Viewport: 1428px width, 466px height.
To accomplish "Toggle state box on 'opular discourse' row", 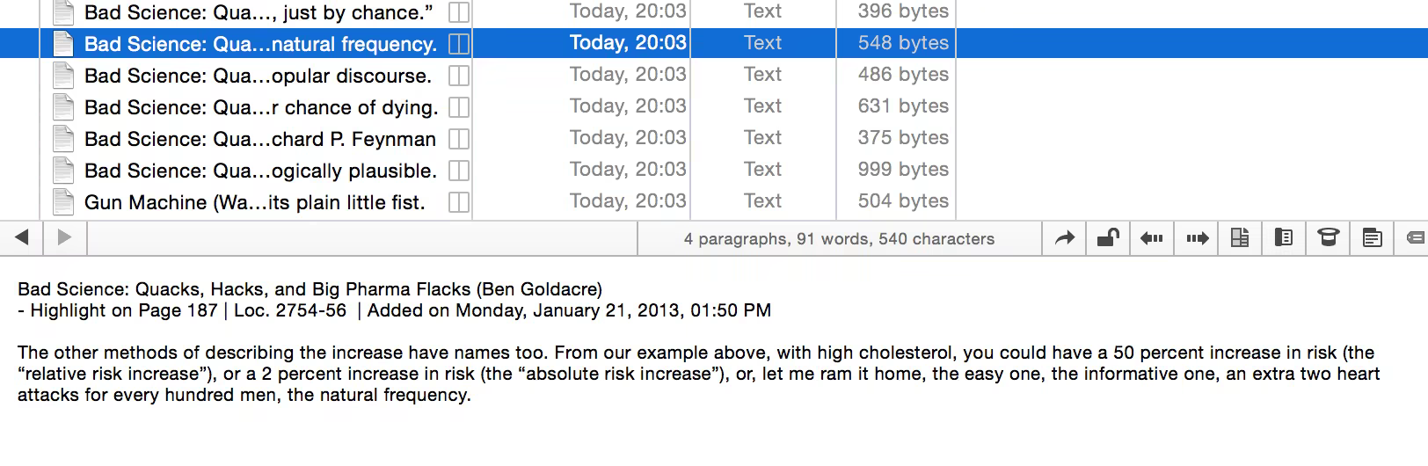I will click(459, 76).
